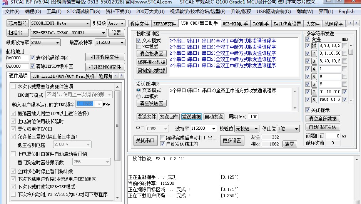
Task: Click numbered button 7 in multi-string send
Action: pyautogui.click(x=314, y=92)
